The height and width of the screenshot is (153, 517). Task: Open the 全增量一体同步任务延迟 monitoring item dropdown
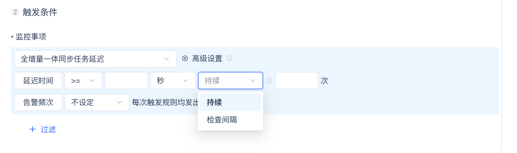95,59
